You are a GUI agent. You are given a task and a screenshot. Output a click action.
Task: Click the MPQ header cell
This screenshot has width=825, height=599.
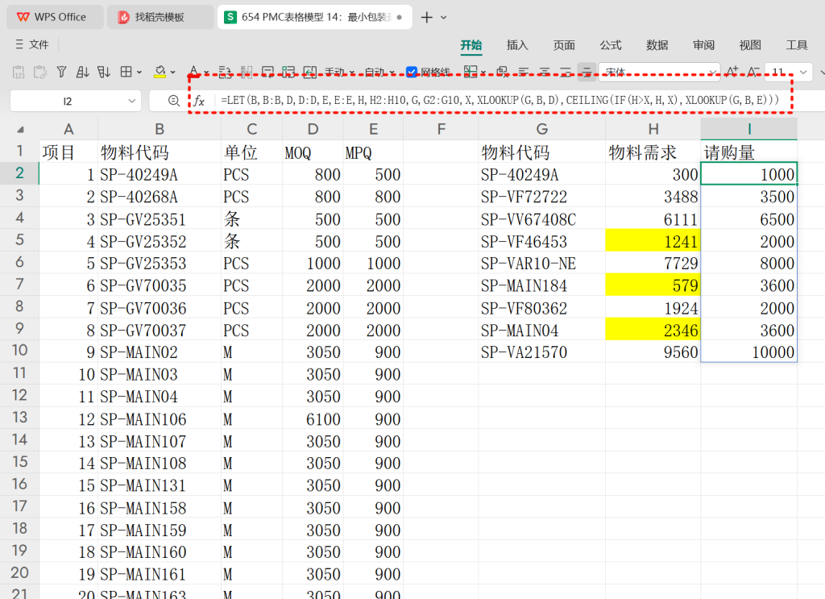373,152
